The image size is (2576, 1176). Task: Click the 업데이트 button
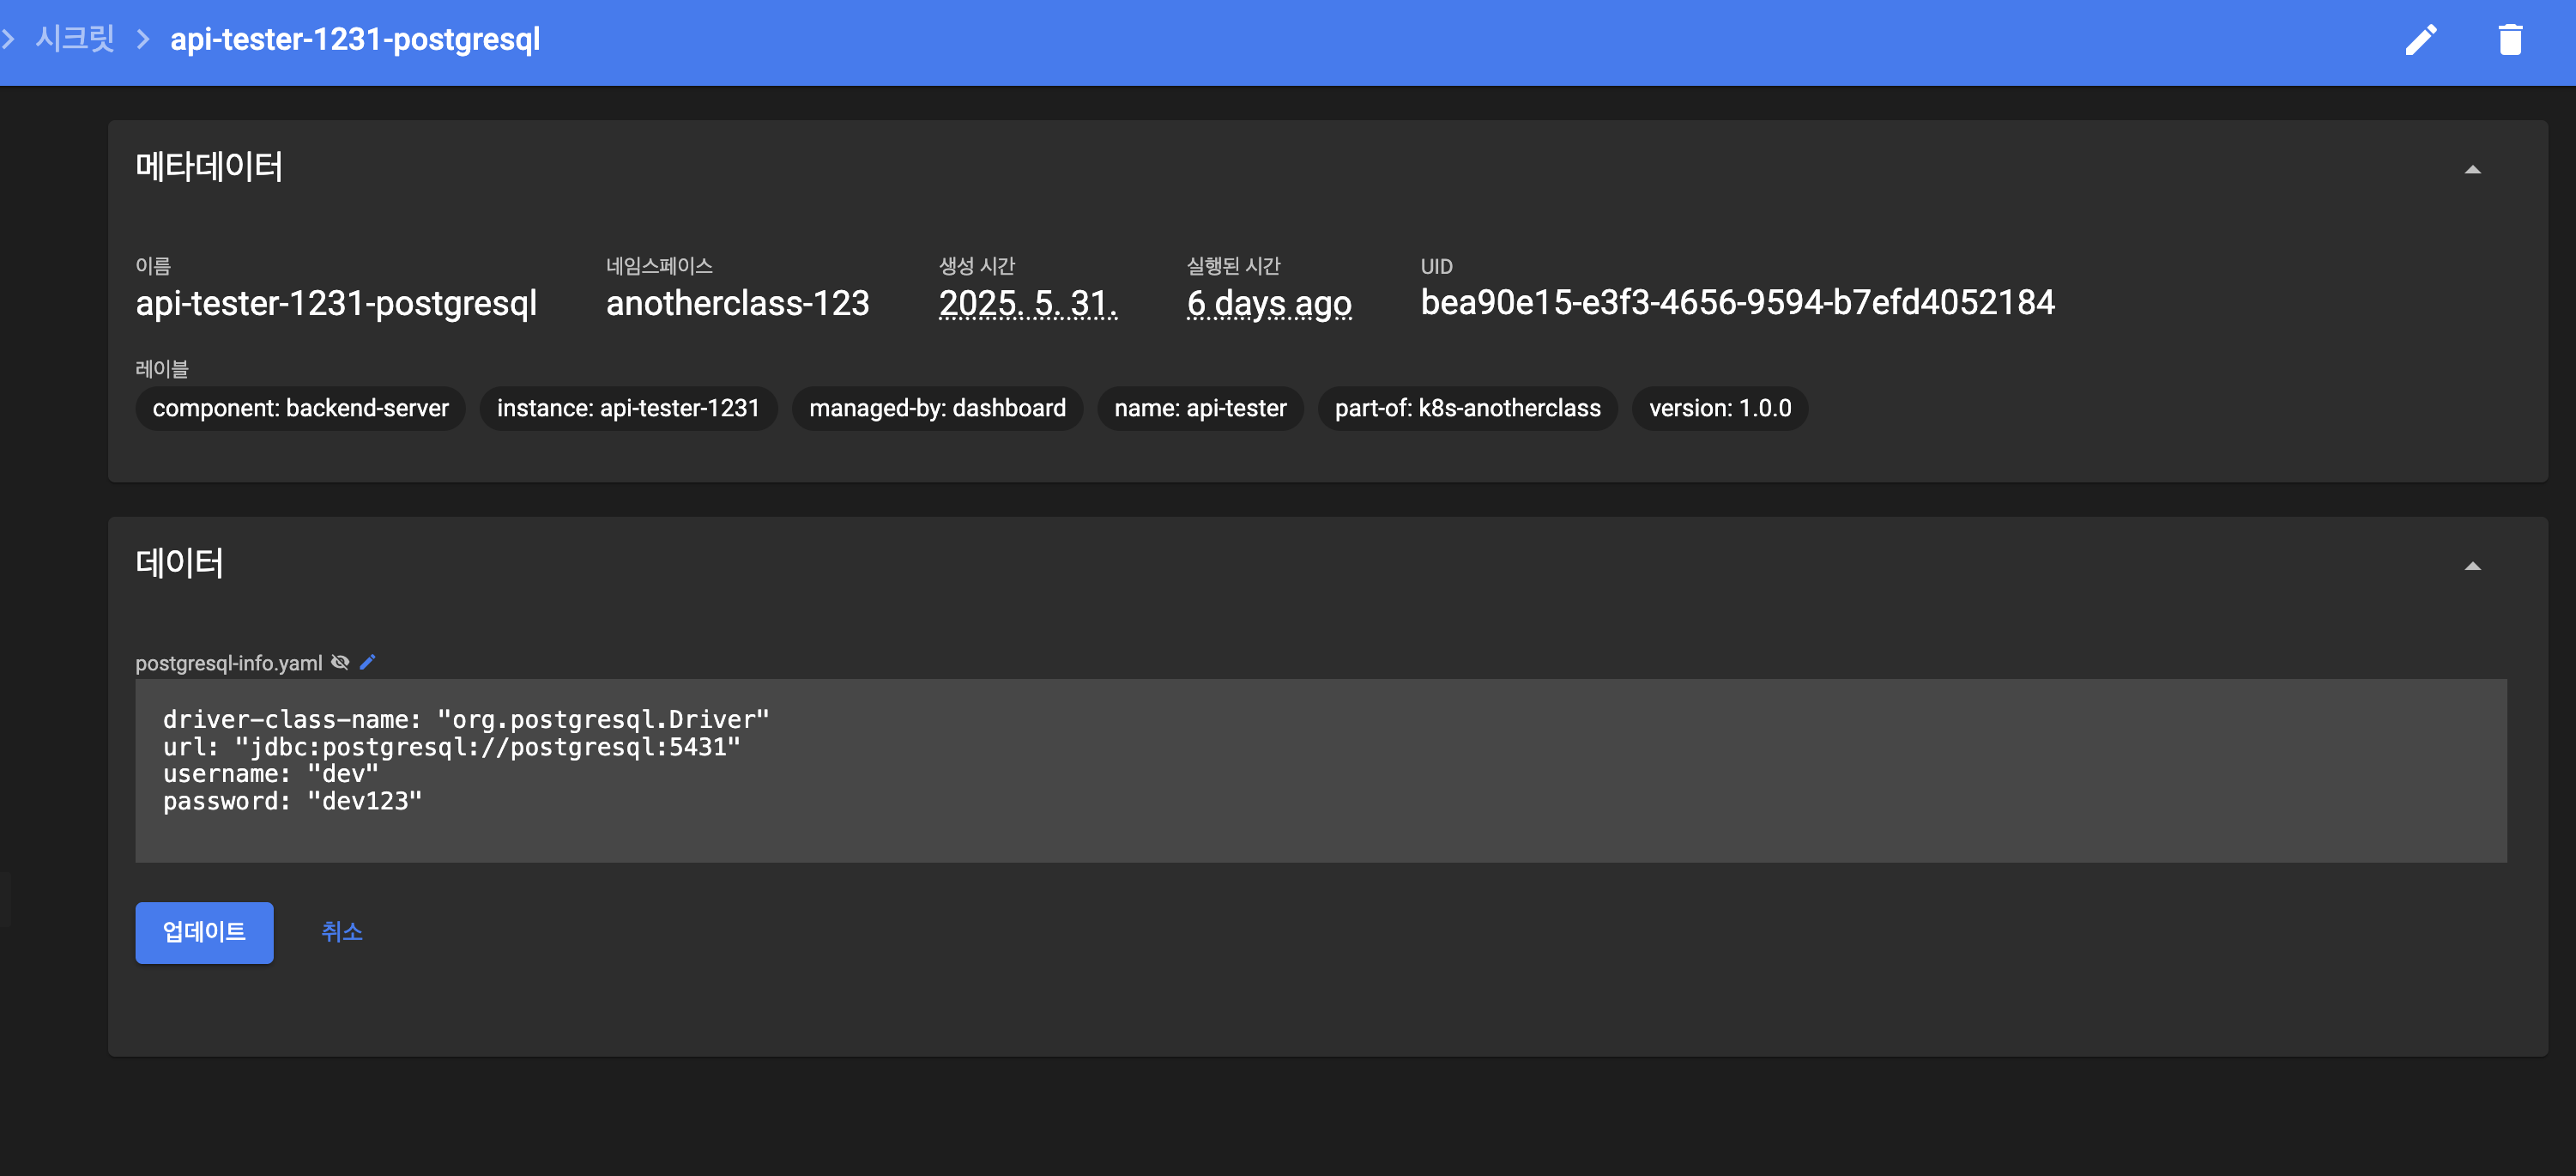204,932
